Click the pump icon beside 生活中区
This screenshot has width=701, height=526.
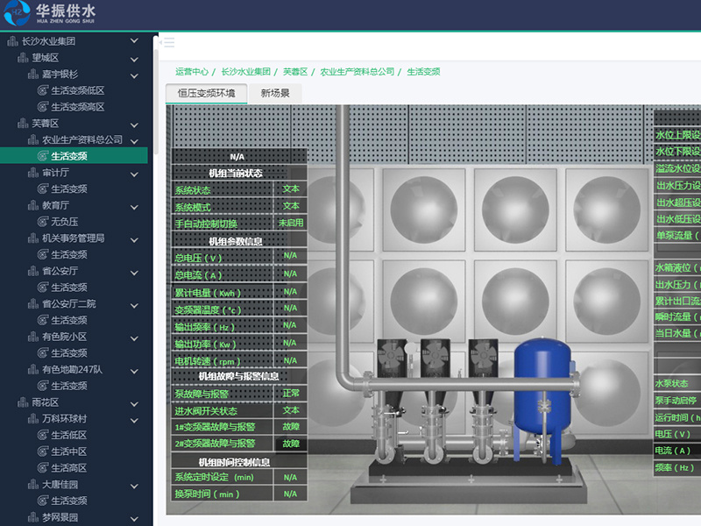click(x=43, y=451)
